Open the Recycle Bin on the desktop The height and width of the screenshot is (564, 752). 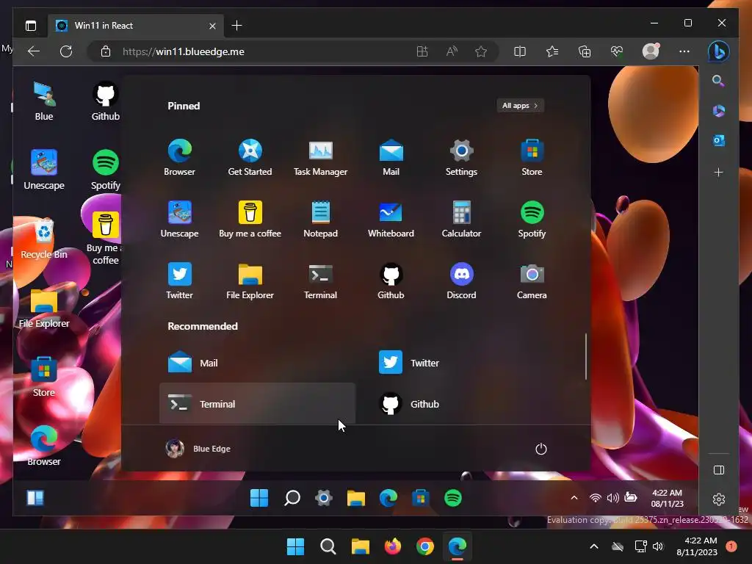[x=44, y=239]
